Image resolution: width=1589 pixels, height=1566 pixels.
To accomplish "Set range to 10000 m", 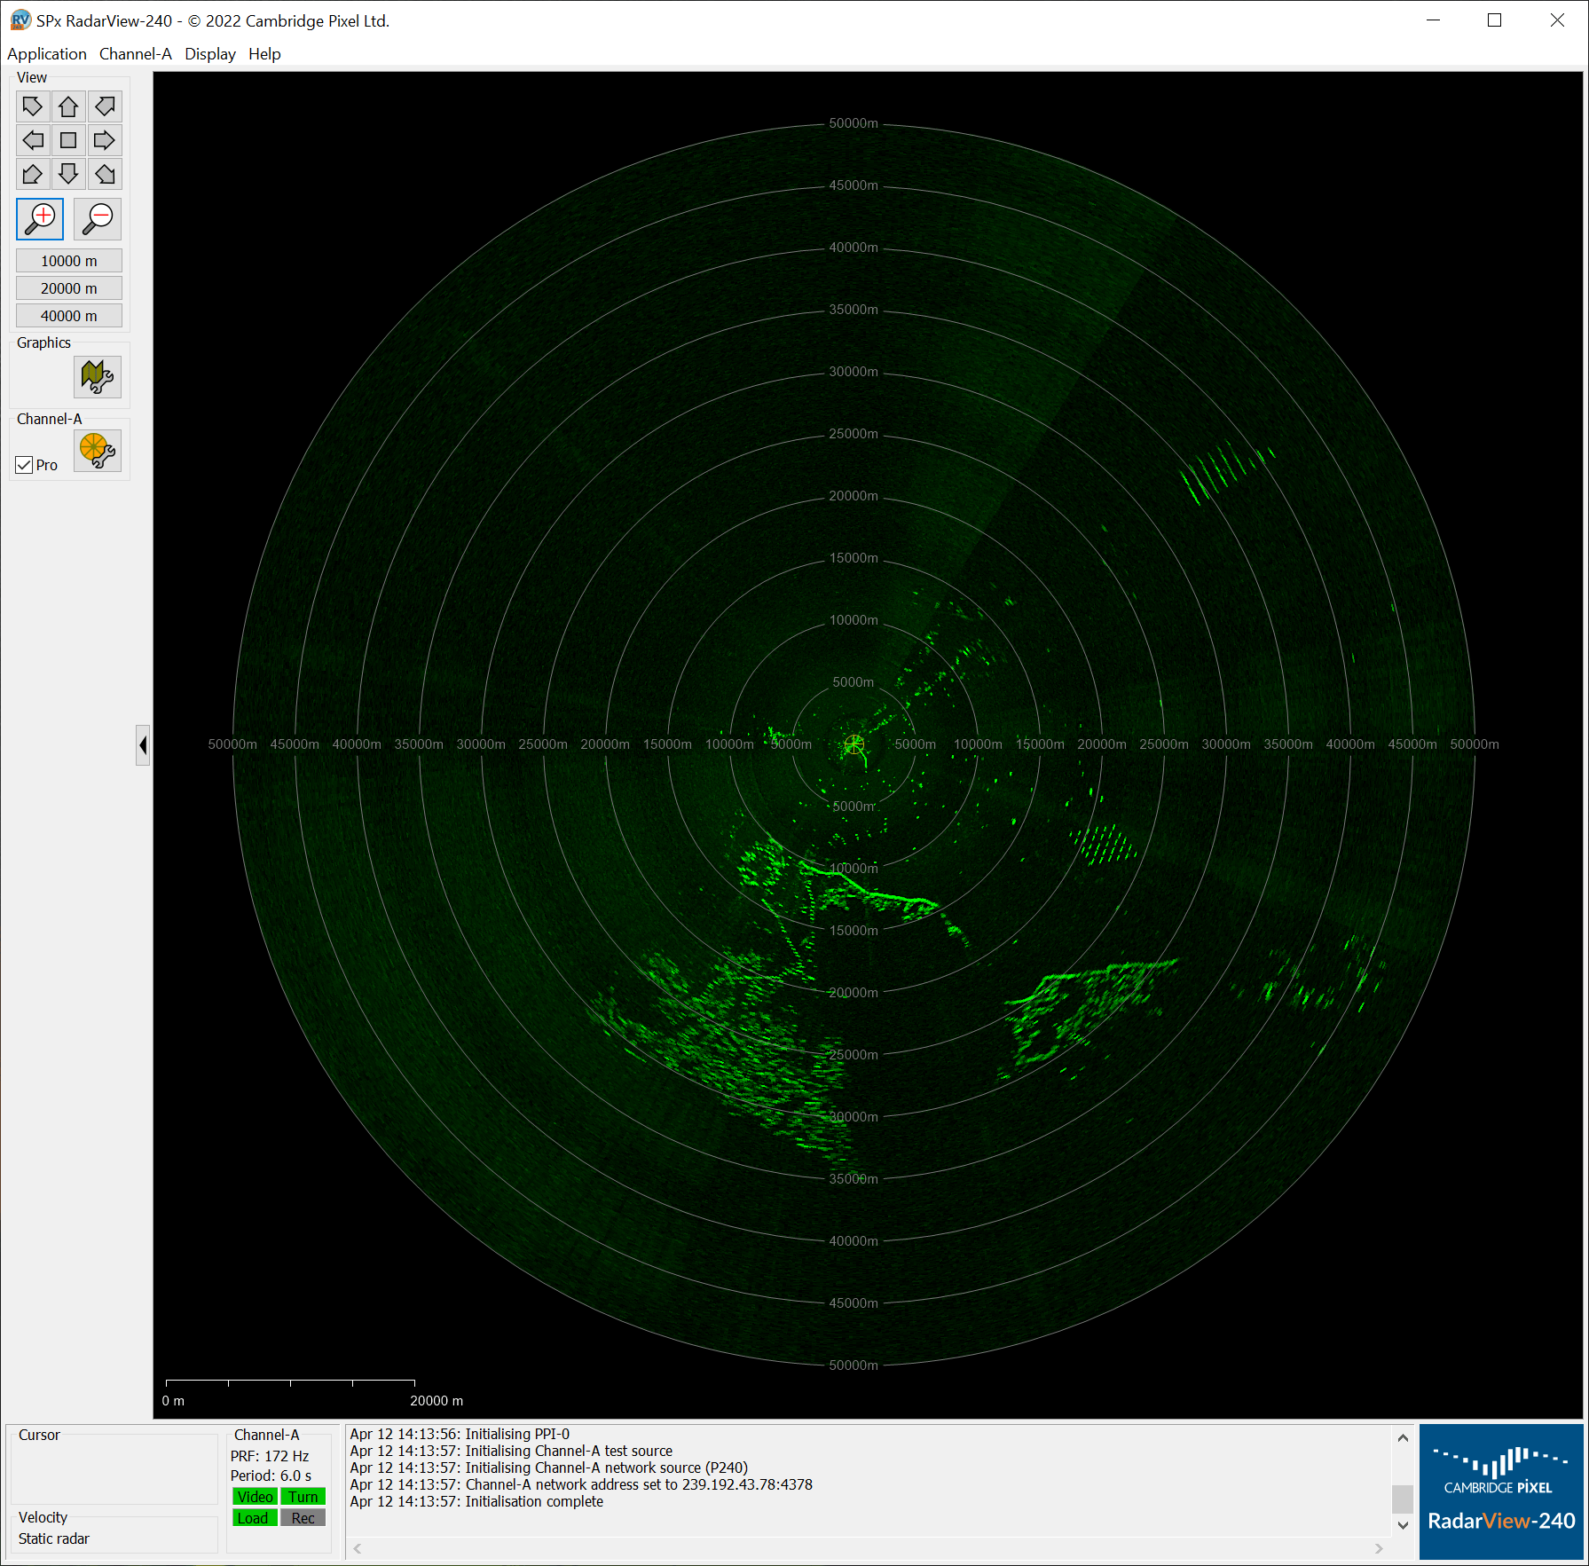I will pos(68,260).
